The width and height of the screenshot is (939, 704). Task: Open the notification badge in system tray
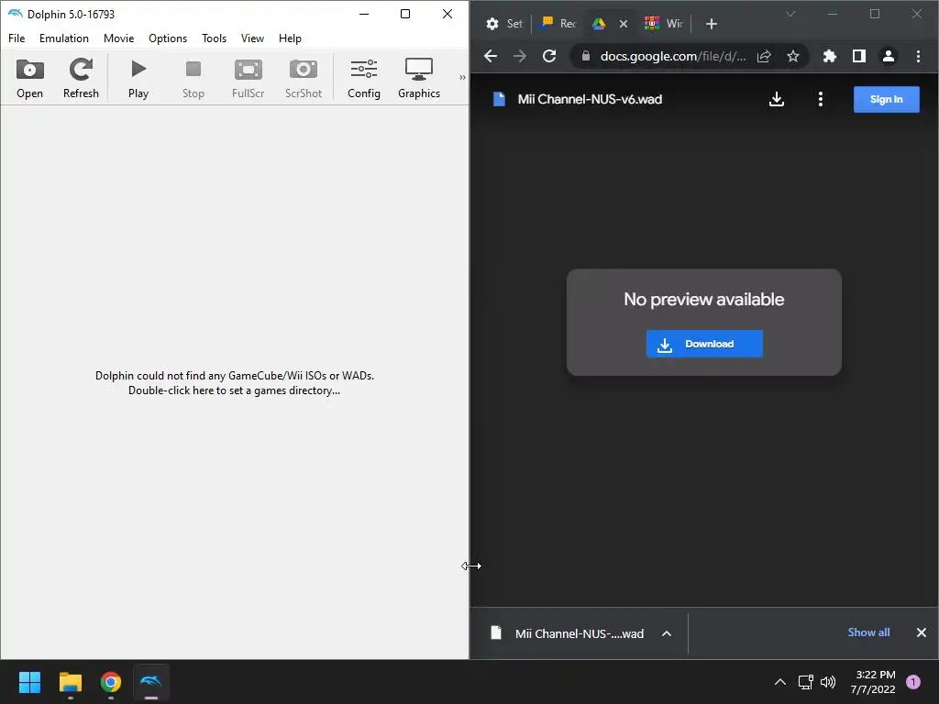tap(913, 682)
